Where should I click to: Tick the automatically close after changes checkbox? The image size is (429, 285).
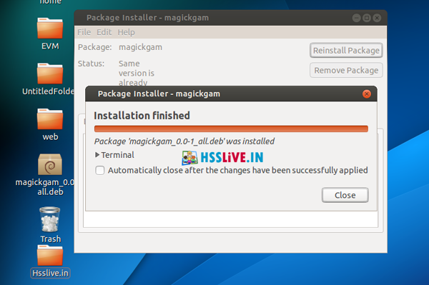pyautogui.click(x=100, y=170)
